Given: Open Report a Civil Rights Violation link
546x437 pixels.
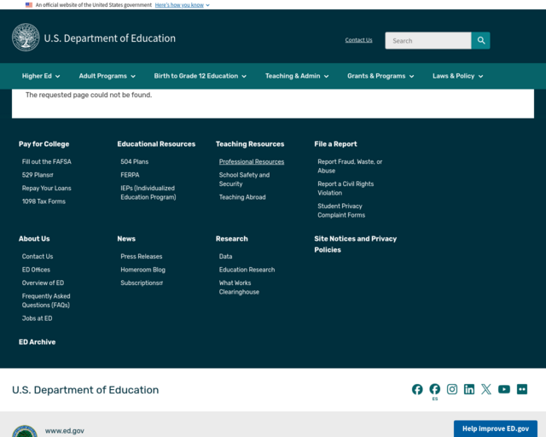Looking at the screenshot, I should tap(346, 189).
